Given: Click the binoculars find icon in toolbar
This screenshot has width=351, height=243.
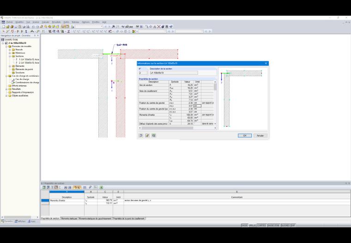Looking at the screenshot, I should click(x=114, y=27).
